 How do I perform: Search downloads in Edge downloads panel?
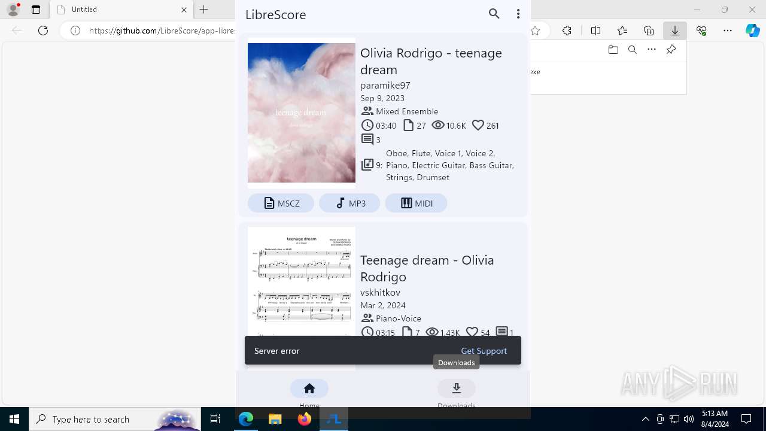[x=633, y=50]
